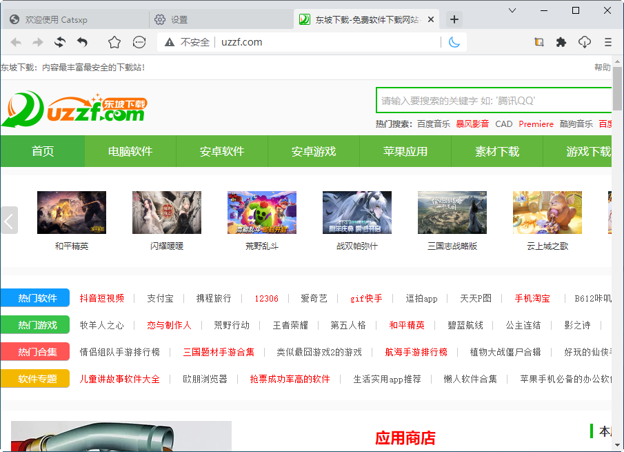This screenshot has height=452, width=624.
Task: Open hot search 酷狗音乐
Action: click(576, 124)
